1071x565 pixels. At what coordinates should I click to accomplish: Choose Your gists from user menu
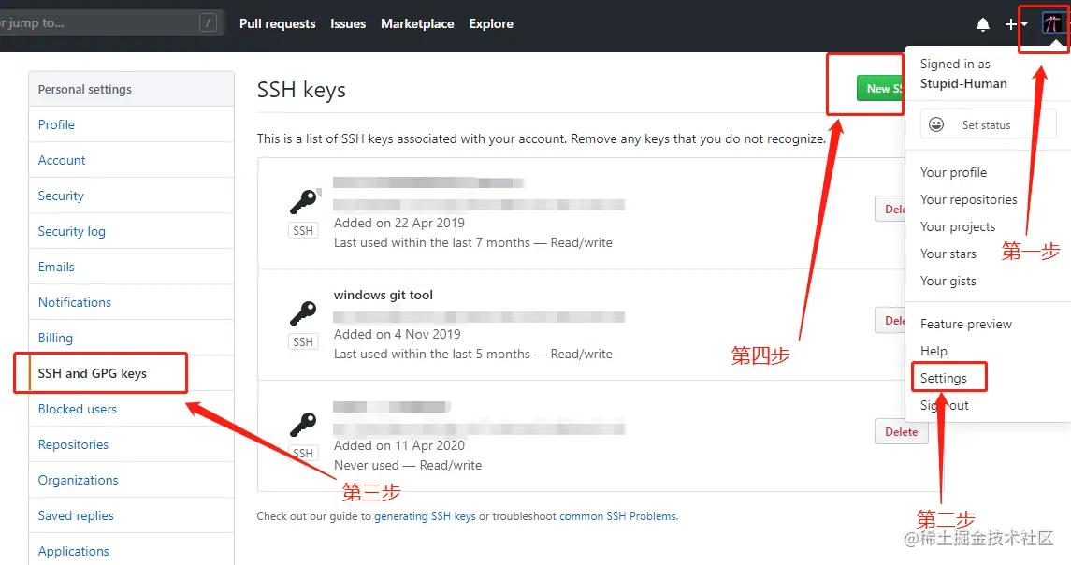(948, 281)
